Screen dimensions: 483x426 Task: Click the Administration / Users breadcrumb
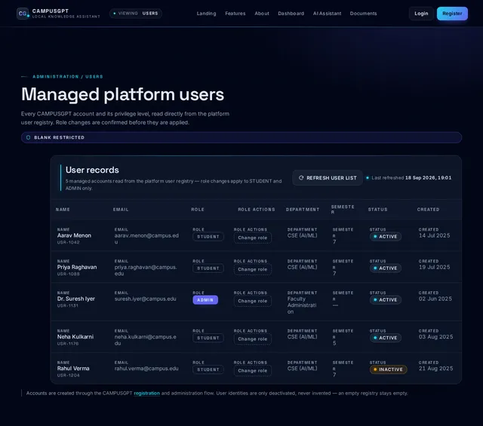[x=68, y=77]
